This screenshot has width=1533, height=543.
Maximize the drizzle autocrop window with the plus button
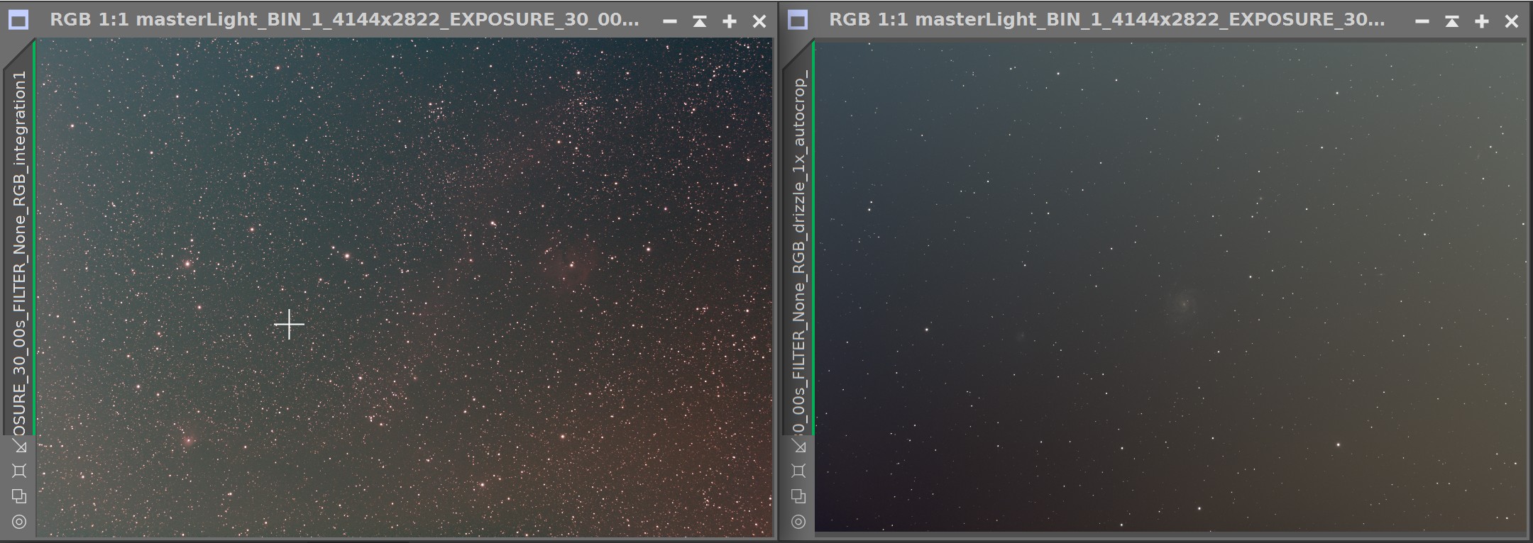(x=1482, y=21)
